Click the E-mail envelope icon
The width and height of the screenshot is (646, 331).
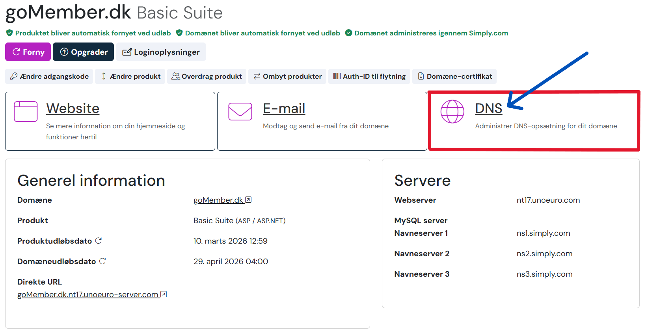pos(240,111)
